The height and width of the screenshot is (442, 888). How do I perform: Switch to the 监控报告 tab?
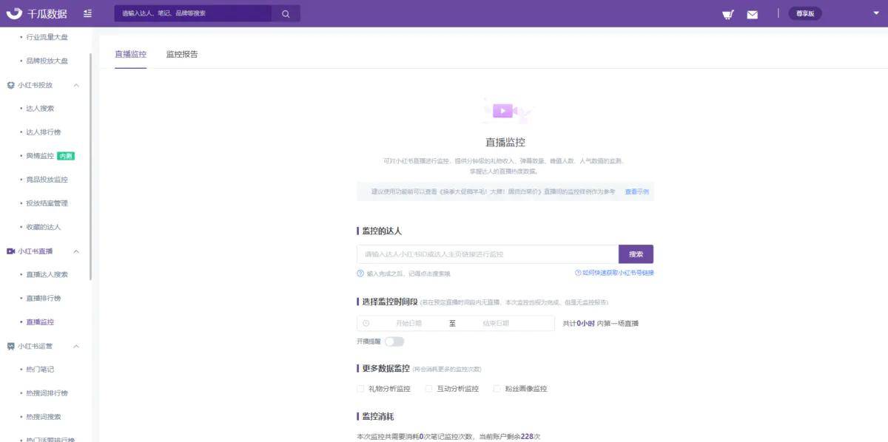[x=182, y=54]
